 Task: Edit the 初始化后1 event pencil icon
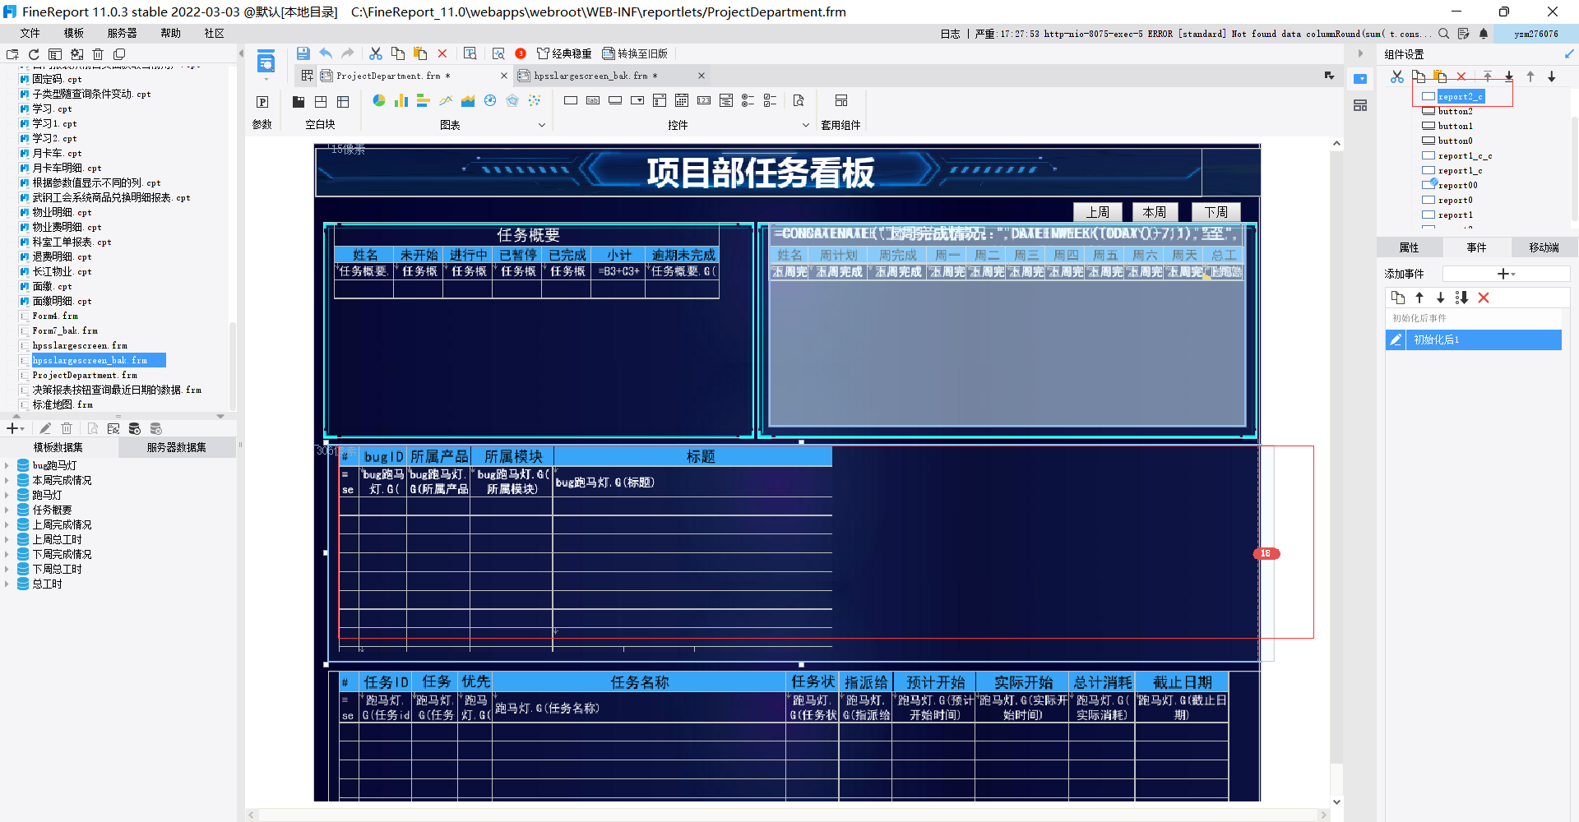click(x=1396, y=339)
